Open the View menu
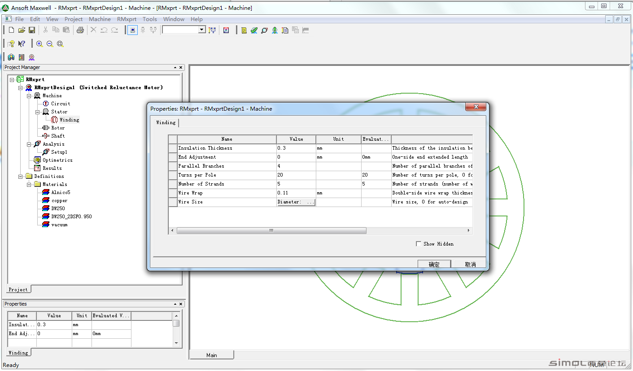Image resolution: width=633 pixels, height=371 pixels. coord(52,19)
